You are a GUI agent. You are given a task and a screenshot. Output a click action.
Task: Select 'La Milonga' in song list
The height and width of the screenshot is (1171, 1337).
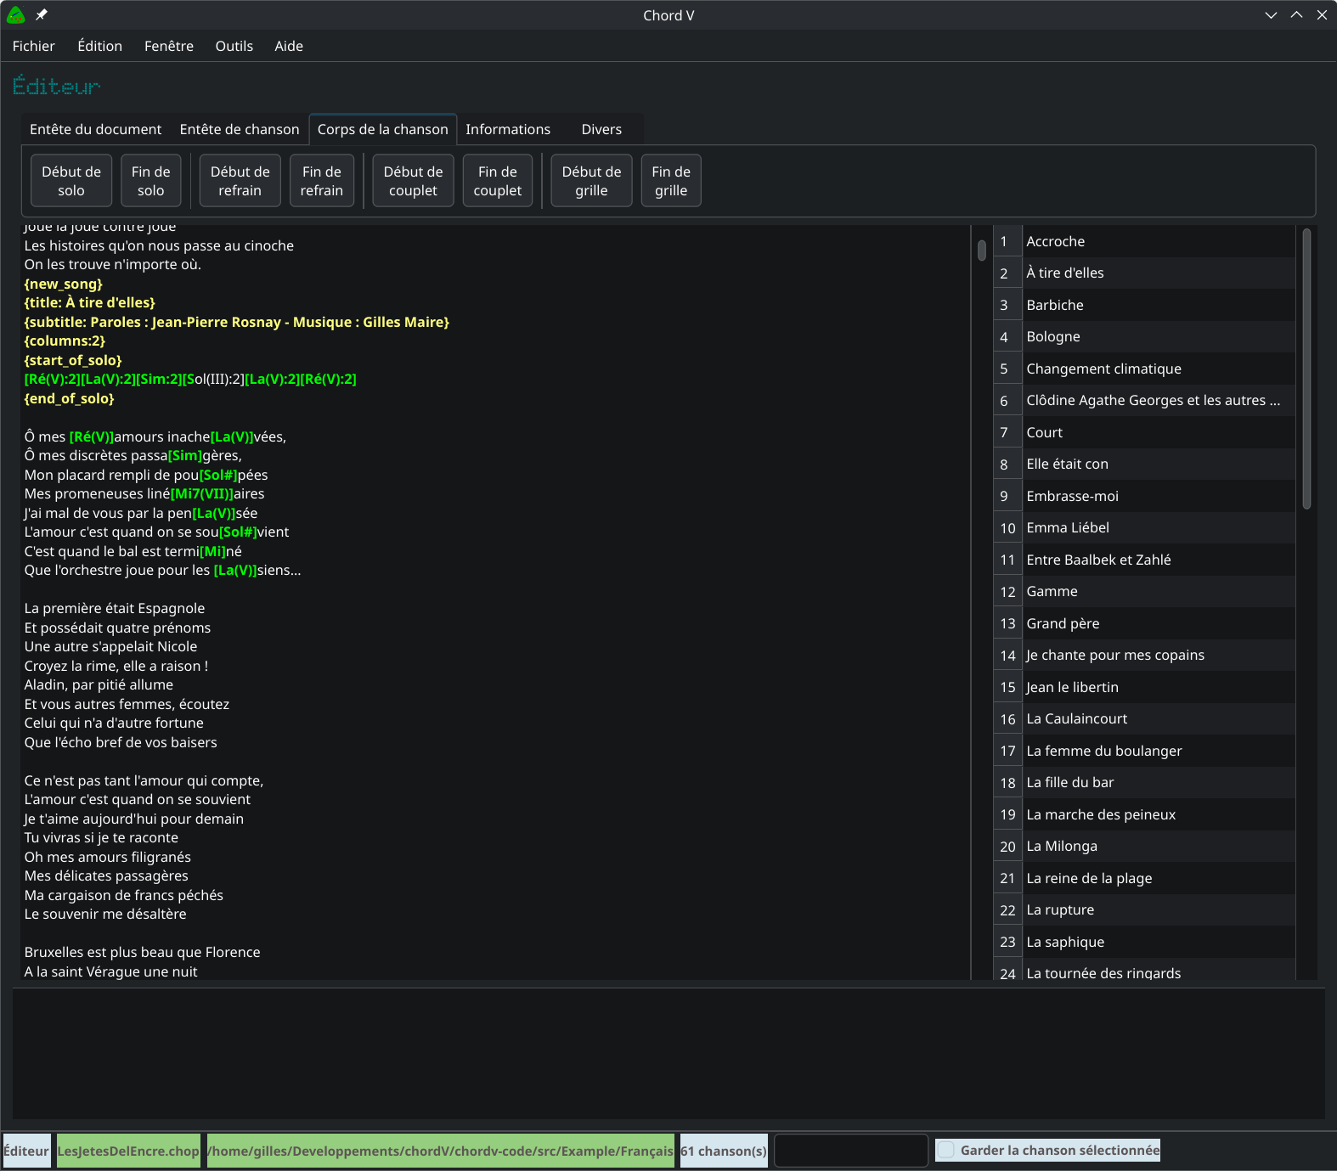point(1062,847)
